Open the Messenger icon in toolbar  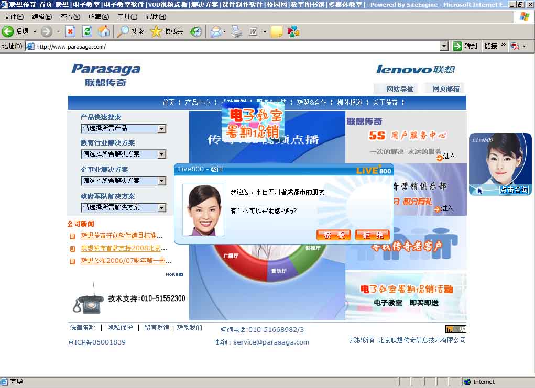[293, 31]
